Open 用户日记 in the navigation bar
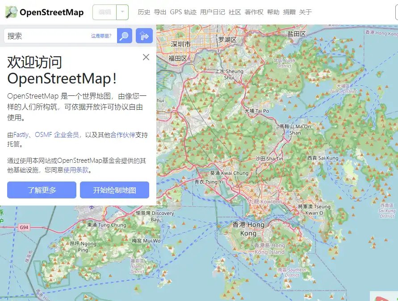 [213, 12]
